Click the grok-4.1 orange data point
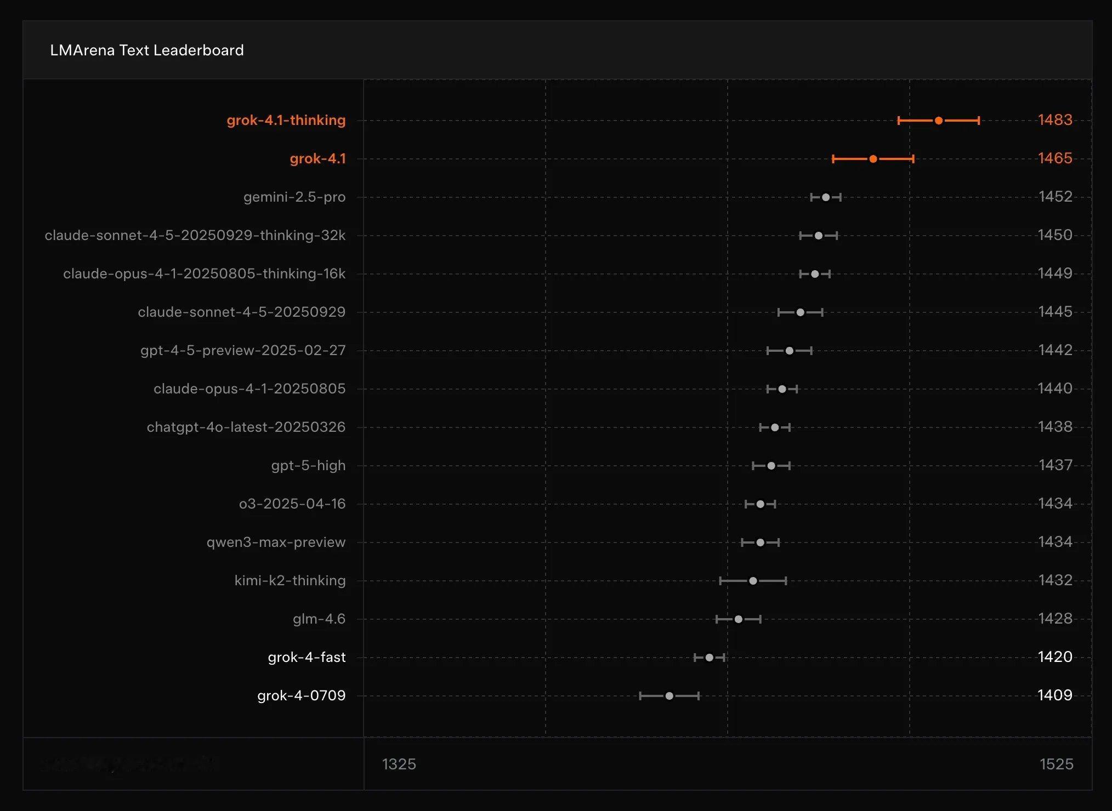 (x=873, y=159)
